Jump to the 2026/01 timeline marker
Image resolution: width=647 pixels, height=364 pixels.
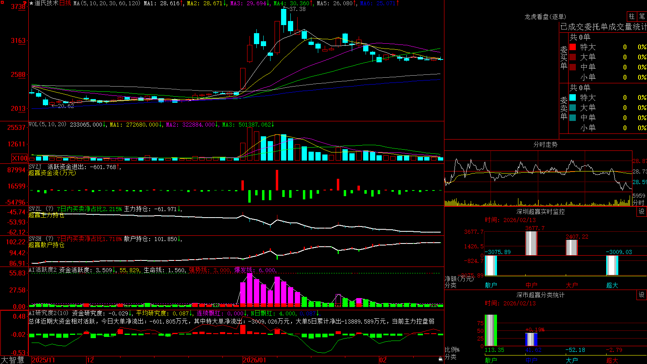tap(254, 360)
